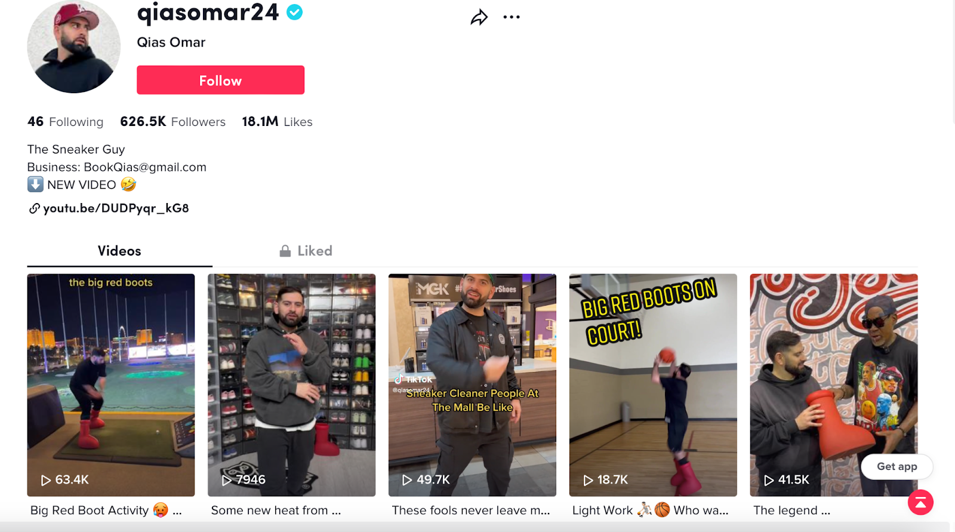
Task: Click the Get app button
Action: [897, 467]
